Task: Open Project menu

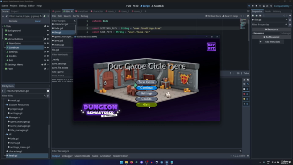Action: [x=13, y=6]
